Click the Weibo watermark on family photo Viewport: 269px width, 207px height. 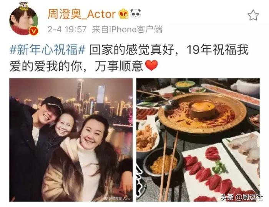click(x=118, y=199)
